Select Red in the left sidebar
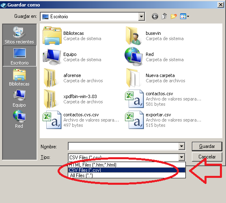The height and width of the screenshot is (203, 226). click(x=19, y=119)
